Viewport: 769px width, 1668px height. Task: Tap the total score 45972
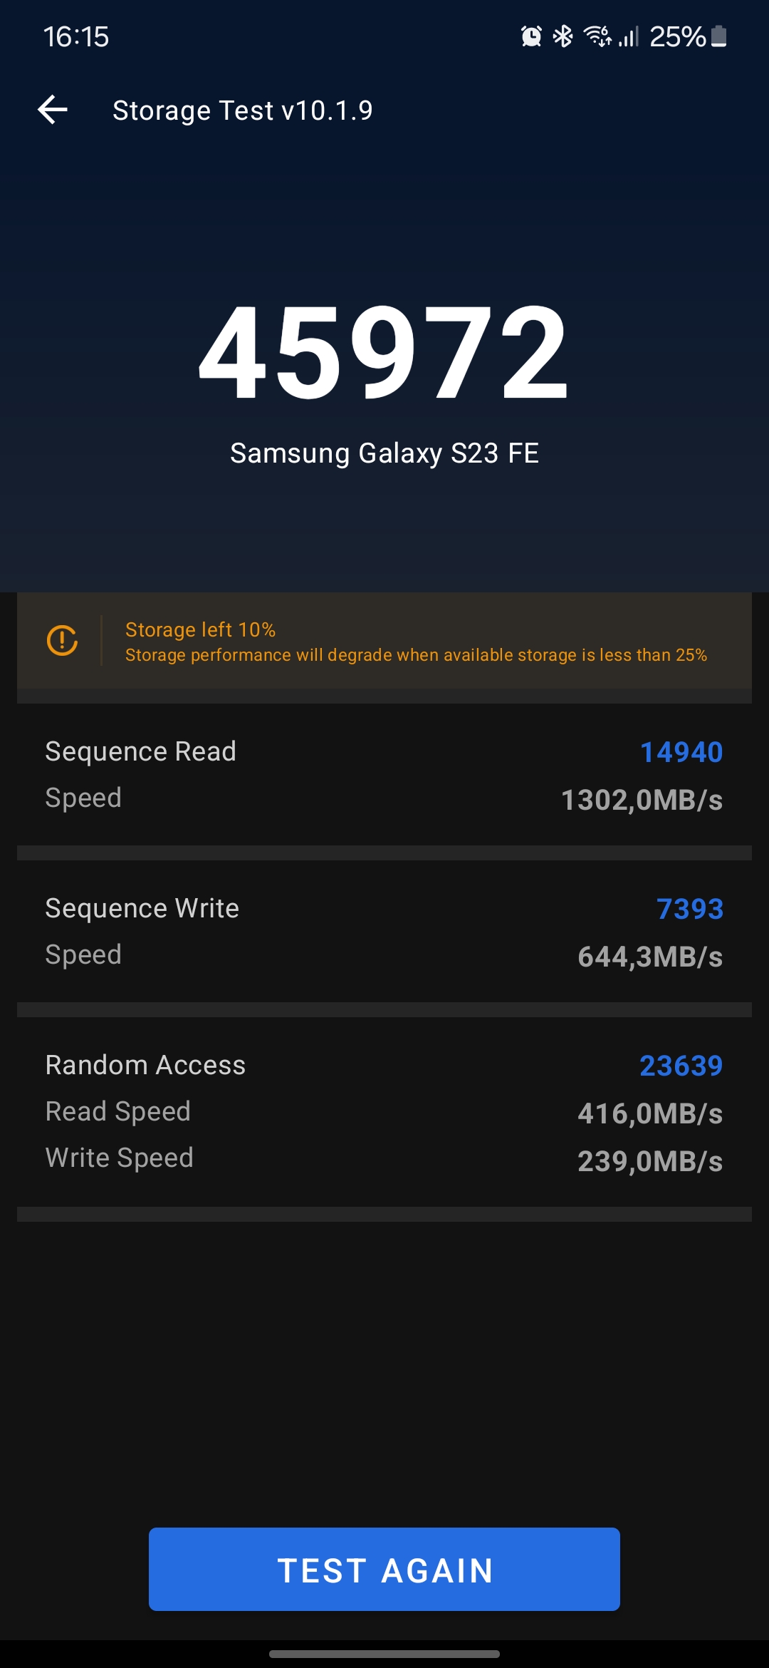pos(384,352)
